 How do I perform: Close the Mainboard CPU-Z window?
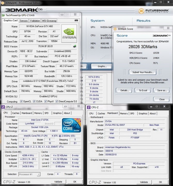coord(164,106)
